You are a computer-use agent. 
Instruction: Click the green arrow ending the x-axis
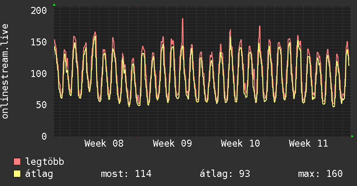(x=353, y=136)
